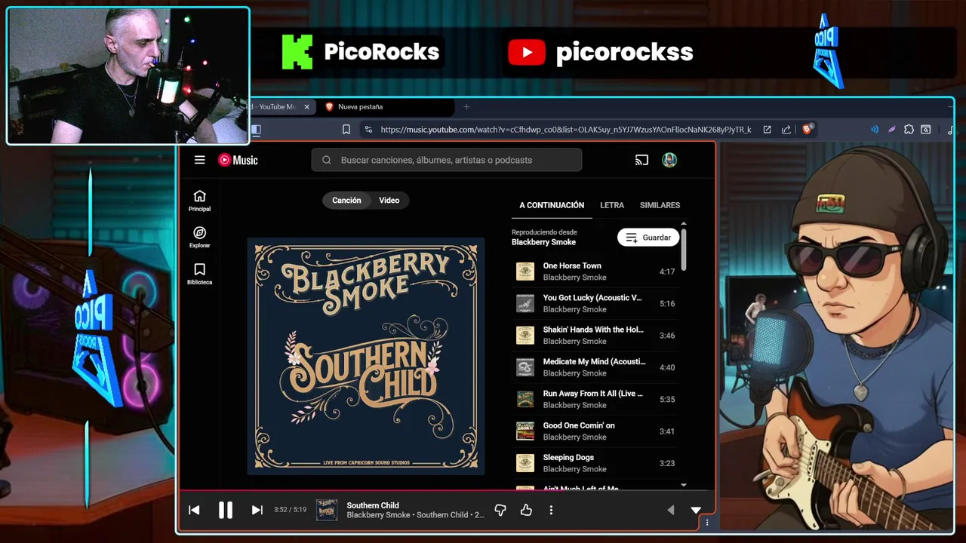
Task: Dislike the song Southern Child
Action: click(500, 511)
